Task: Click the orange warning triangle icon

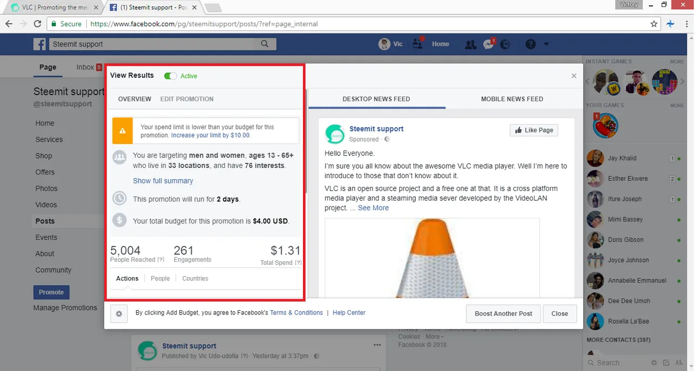Action: [123, 131]
